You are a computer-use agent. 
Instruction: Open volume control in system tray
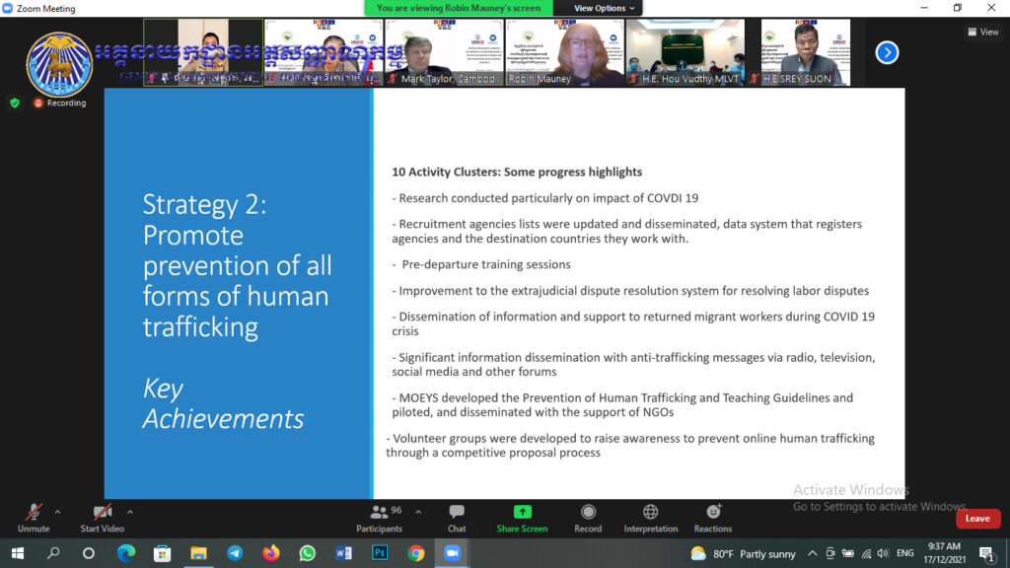(883, 554)
